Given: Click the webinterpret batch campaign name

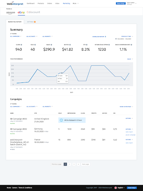Looking at the screenshot, I should click(x=20, y=142).
